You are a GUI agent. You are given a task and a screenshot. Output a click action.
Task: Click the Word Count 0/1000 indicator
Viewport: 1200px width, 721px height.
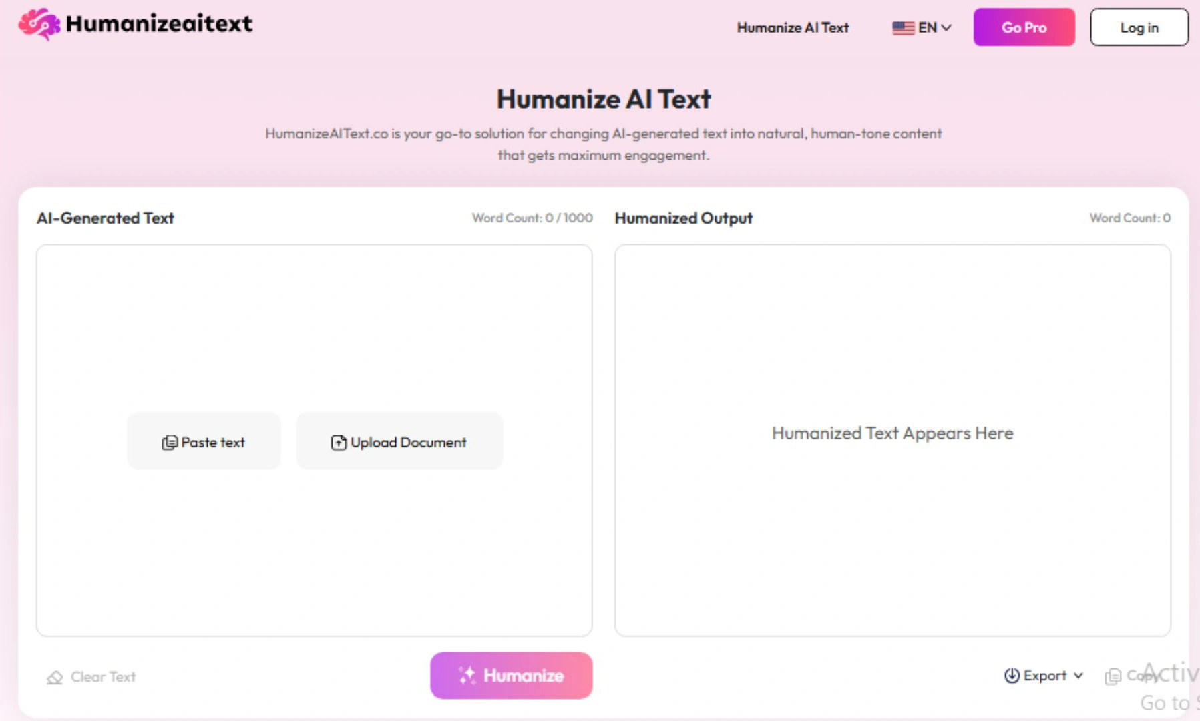coord(532,218)
